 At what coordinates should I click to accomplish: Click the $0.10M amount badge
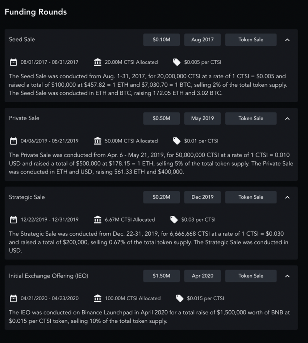click(161, 40)
